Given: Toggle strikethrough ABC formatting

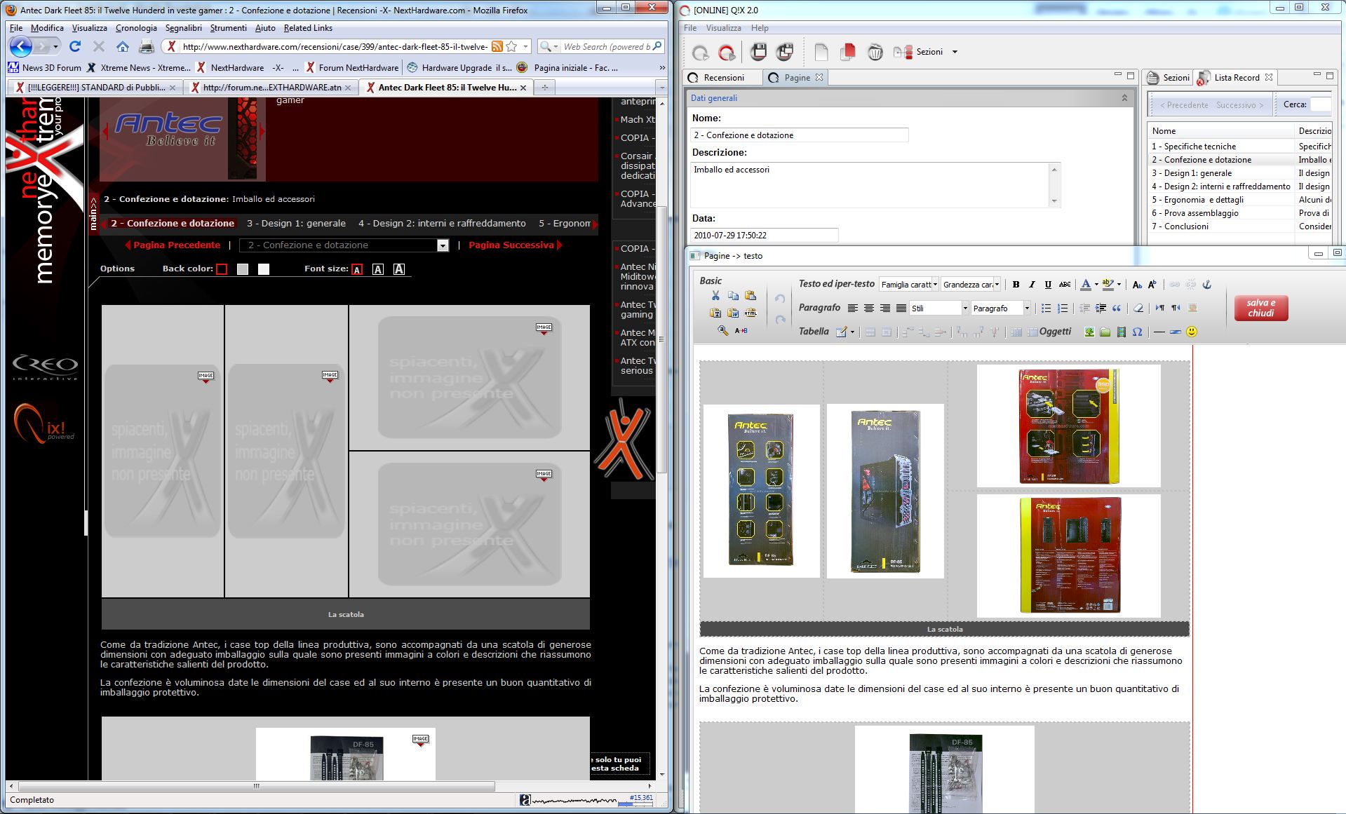Looking at the screenshot, I should (1065, 284).
